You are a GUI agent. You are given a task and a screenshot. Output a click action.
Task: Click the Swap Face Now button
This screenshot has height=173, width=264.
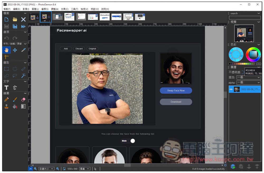pyautogui.click(x=176, y=90)
